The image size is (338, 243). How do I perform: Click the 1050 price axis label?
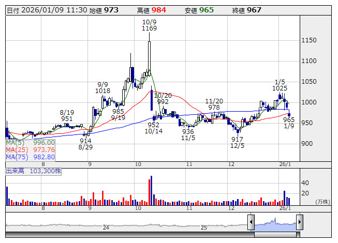(x=309, y=82)
